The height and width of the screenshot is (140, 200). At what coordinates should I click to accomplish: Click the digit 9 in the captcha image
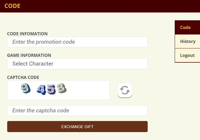(26, 88)
